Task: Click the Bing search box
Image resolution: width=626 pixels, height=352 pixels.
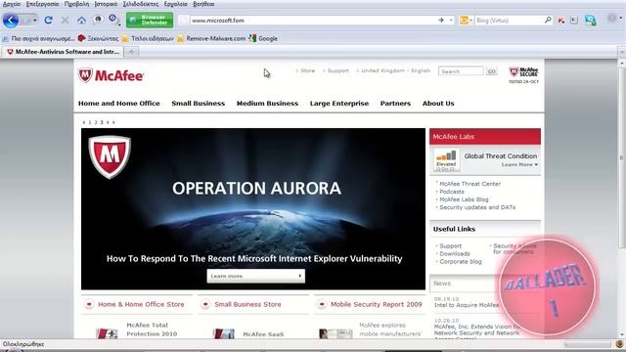Action: click(x=509, y=20)
